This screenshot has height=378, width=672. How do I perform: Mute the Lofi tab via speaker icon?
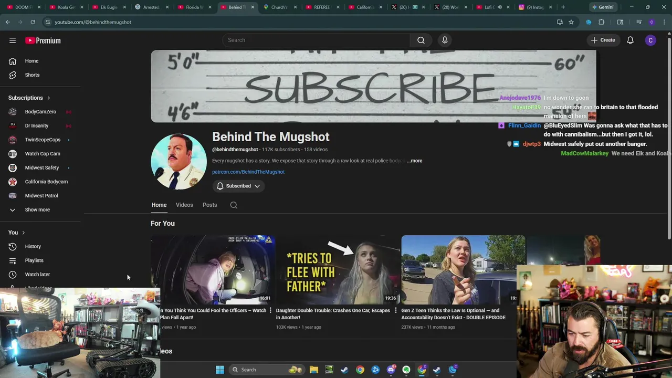click(500, 7)
